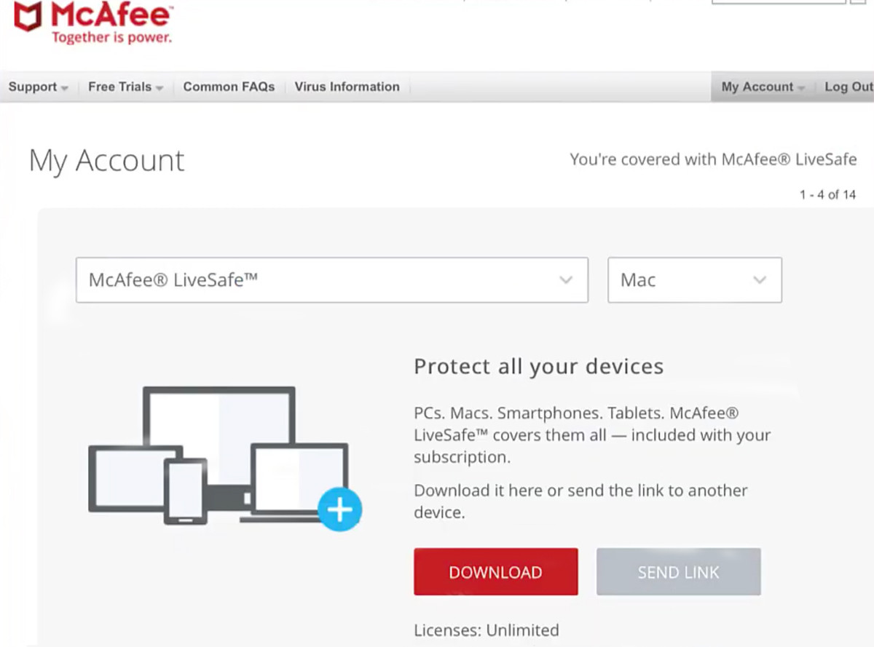This screenshot has height=647, width=874.
Task: Expand the My Account dropdown
Action: pyautogui.click(x=763, y=87)
